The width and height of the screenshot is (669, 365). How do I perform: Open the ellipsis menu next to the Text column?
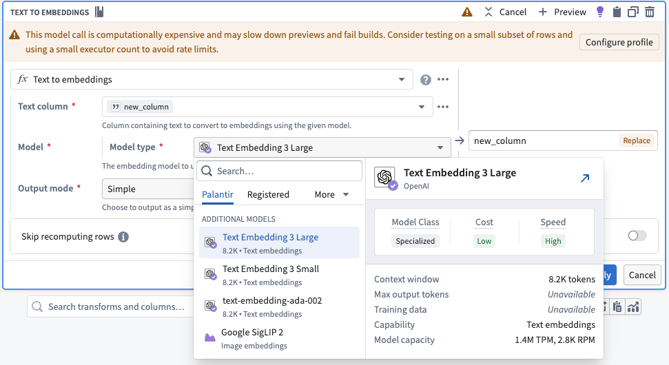[x=443, y=107]
